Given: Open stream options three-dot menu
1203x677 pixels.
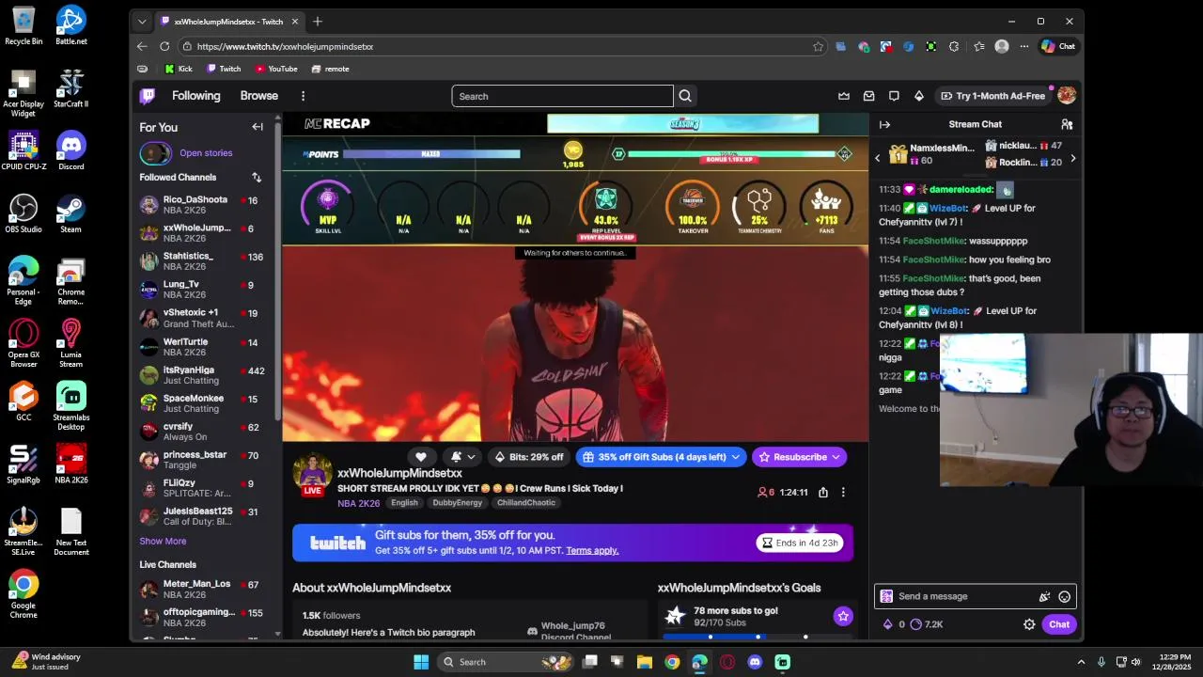Looking at the screenshot, I should pyautogui.click(x=843, y=492).
